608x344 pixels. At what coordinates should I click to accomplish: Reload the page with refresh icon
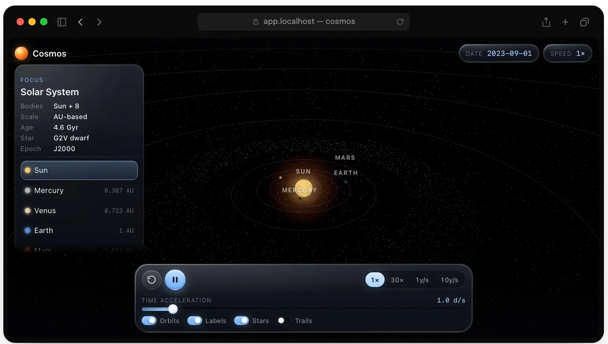(x=400, y=22)
